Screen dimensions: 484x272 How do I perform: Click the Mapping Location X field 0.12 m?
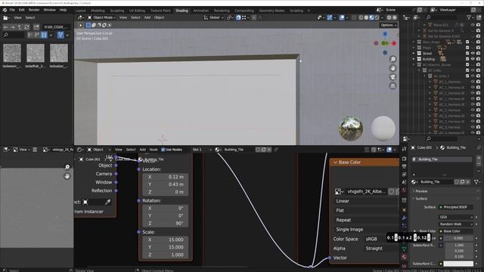166,177
